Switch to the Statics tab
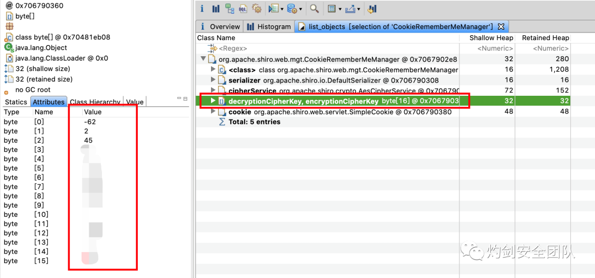The height and width of the screenshot is (278, 595). click(x=15, y=102)
